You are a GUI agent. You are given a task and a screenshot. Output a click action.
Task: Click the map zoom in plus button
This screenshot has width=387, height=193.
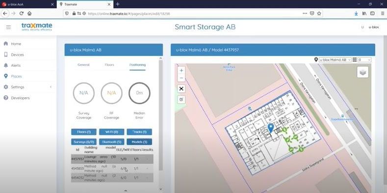coord(181,70)
